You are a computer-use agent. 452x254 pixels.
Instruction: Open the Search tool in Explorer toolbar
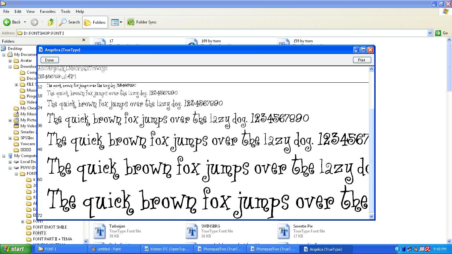click(x=69, y=22)
